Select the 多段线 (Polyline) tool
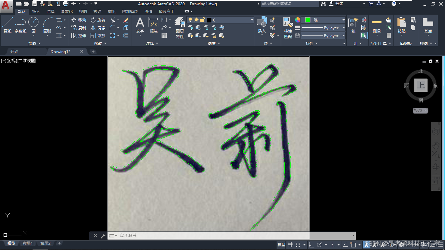 coord(21,25)
